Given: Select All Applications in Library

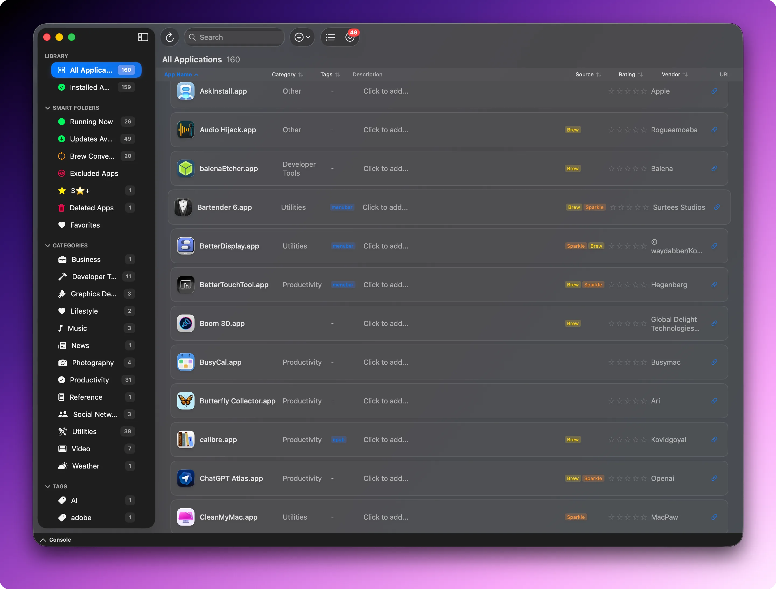Looking at the screenshot, I should (x=96, y=70).
